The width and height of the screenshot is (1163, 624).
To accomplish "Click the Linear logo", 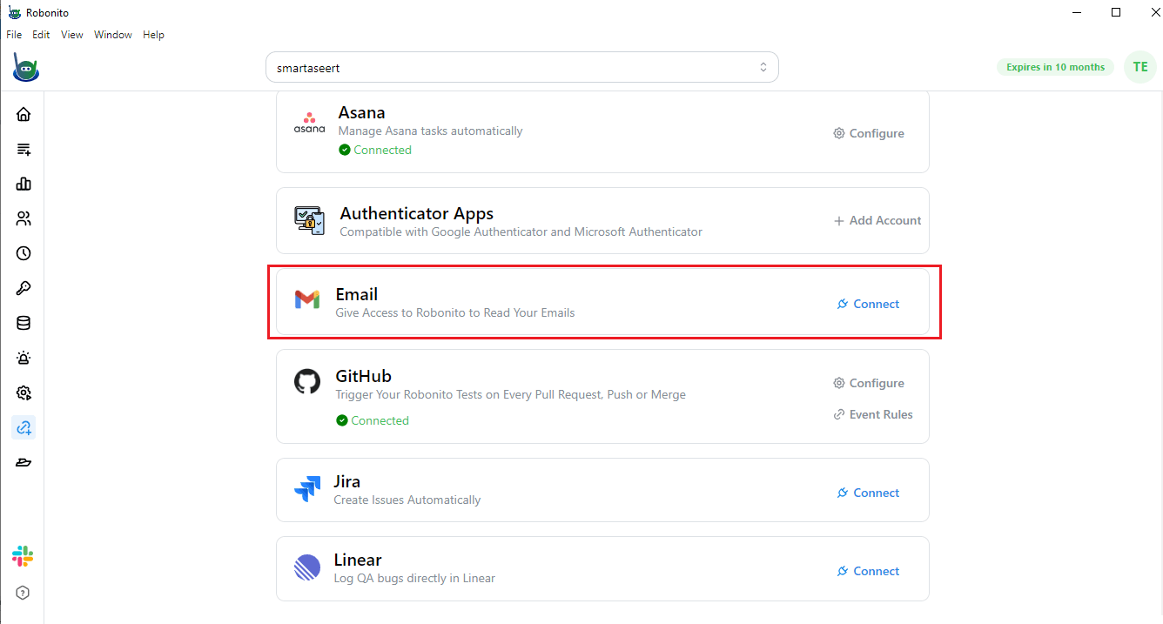I will (307, 567).
